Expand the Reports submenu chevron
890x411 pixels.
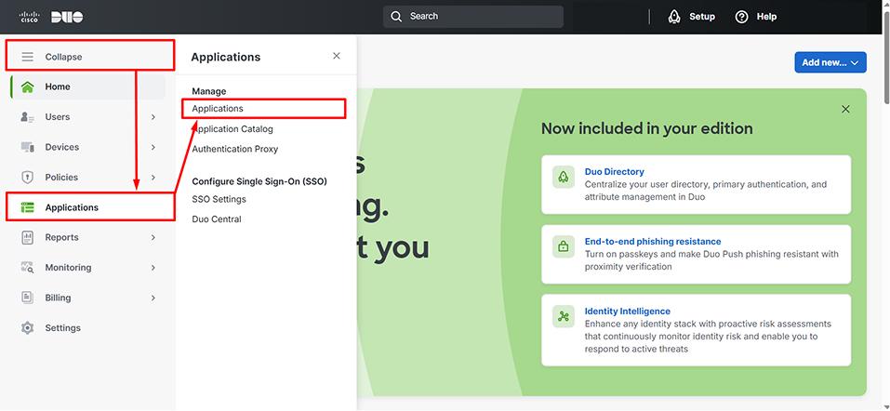coord(153,237)
